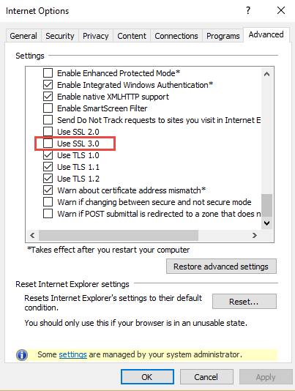Open the settings hyperlink in info bar
This screenshot has width=295, height=391.
[72, 354]
